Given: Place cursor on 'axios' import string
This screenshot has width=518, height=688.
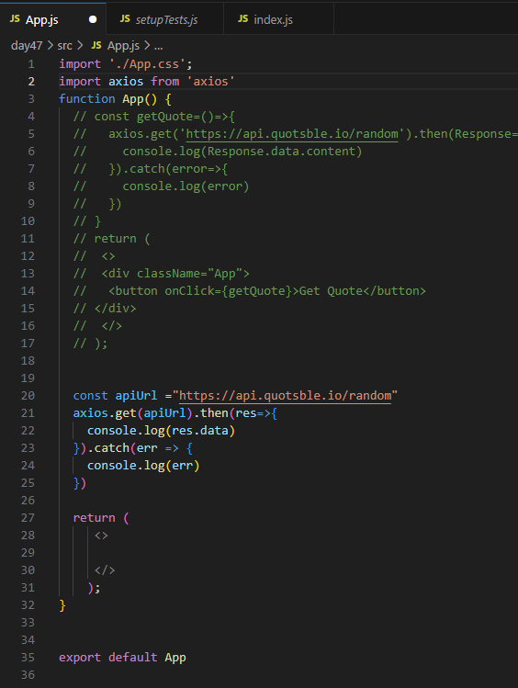Looking at the screenshot, I should point(211,82).
